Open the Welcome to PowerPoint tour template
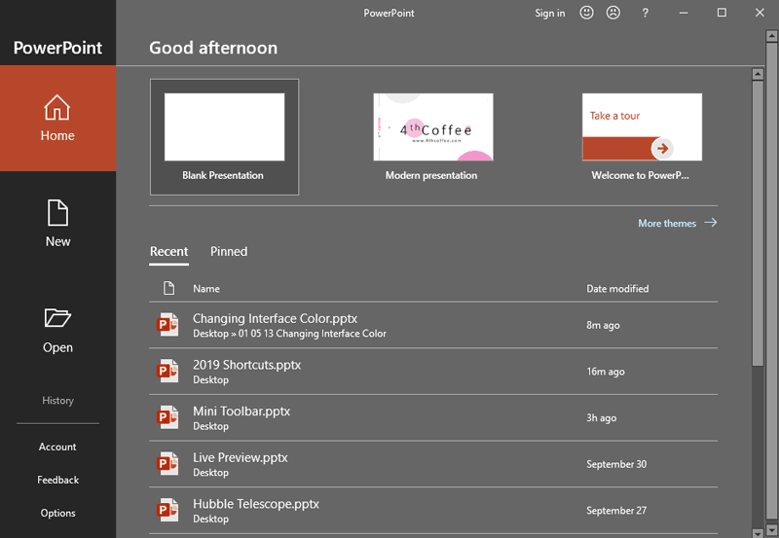Image resolution: width=779 pixels, height=538 pixels. tap(642, 137)
